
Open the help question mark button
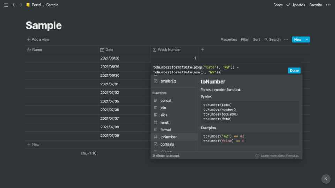[326, 179]
